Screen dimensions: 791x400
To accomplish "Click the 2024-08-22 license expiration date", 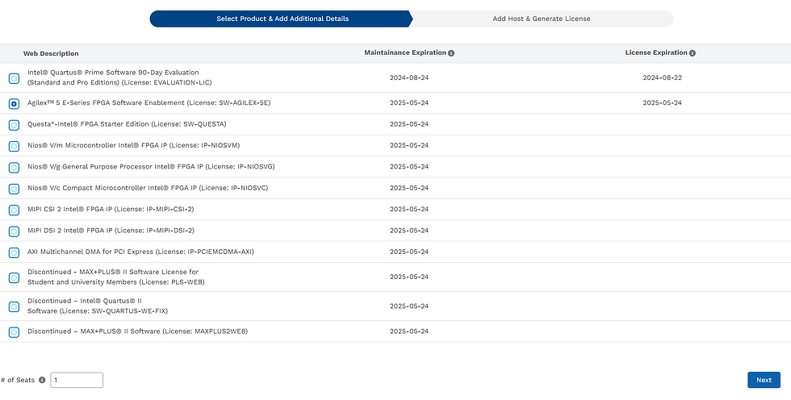I will tap(663, 77).
